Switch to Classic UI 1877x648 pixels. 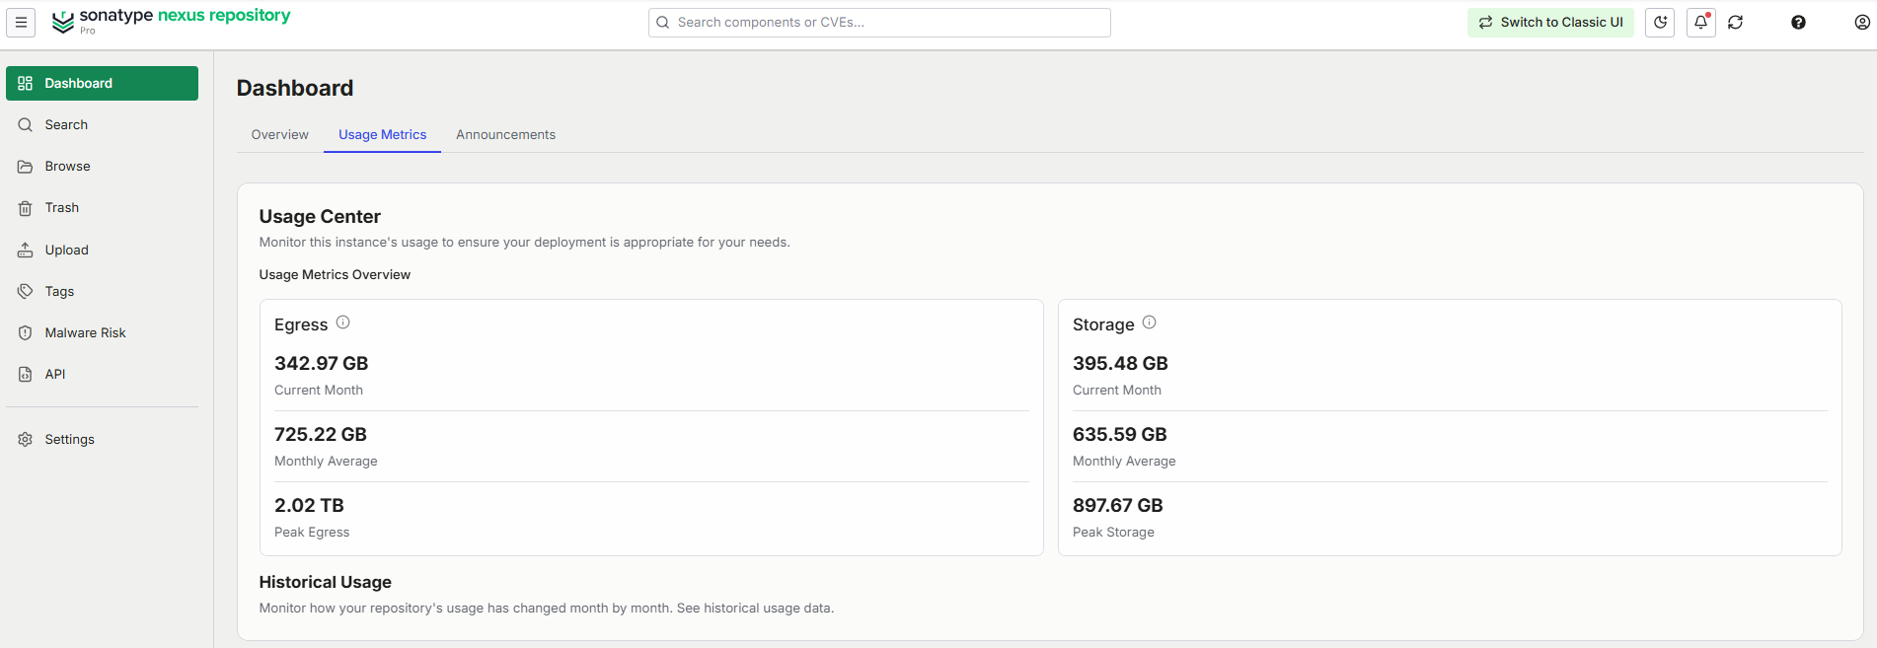1550,23
